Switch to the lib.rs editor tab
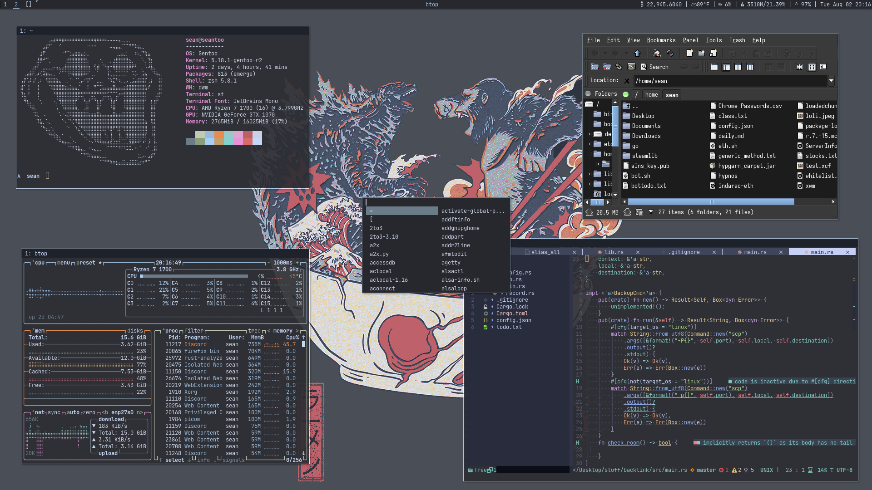This screenshot has width=872, height=490. coord(614,252)
